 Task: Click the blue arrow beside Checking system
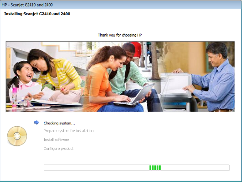point(36,123)
